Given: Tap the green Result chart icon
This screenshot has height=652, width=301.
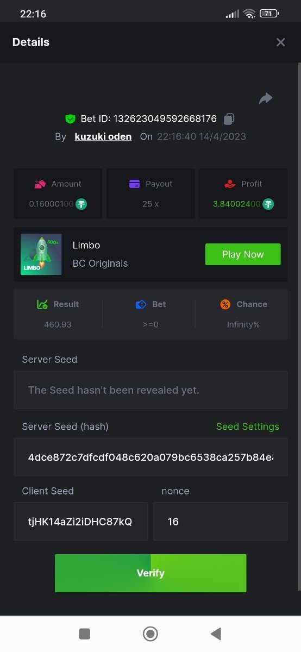Looking at the screenshot, I should [42, 304].
